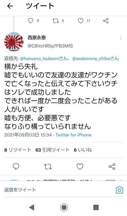Like the main tweet via heart icon
Viewport: 127px width, 216px height.
(x=80, y=167)
